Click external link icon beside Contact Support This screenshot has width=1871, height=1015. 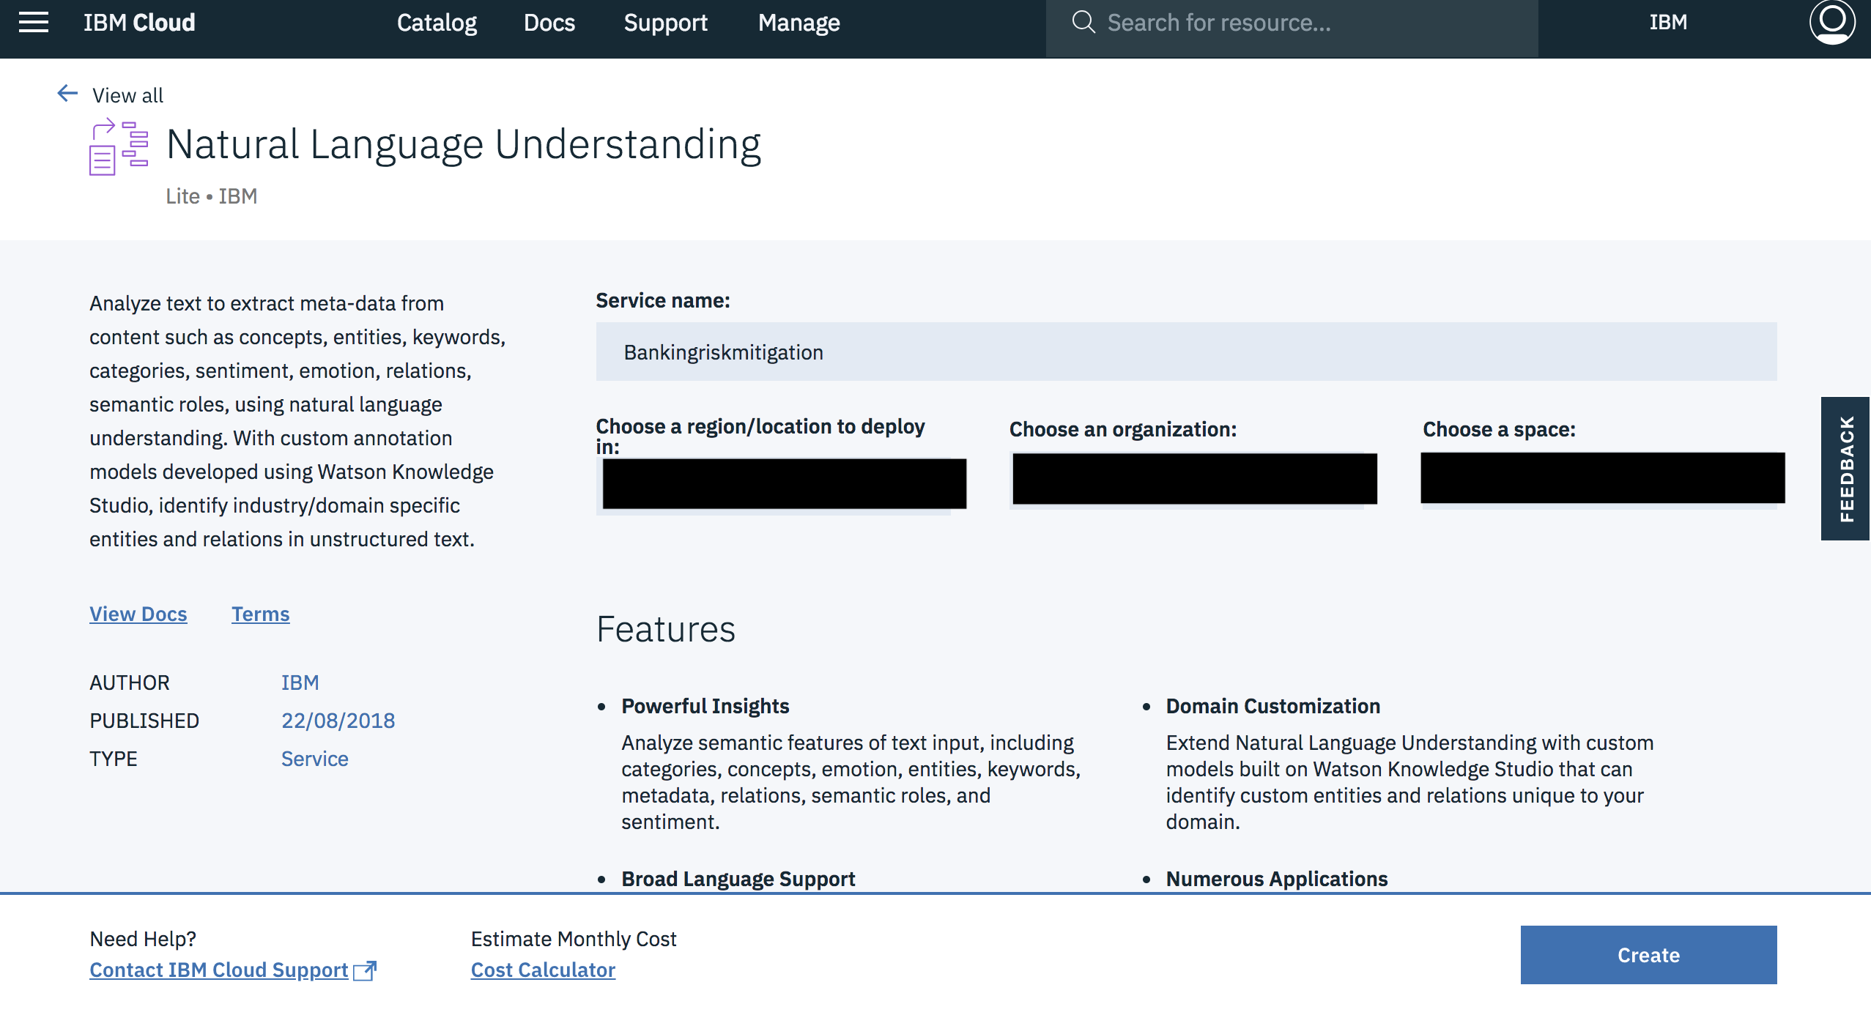click(x=365, y=970)
